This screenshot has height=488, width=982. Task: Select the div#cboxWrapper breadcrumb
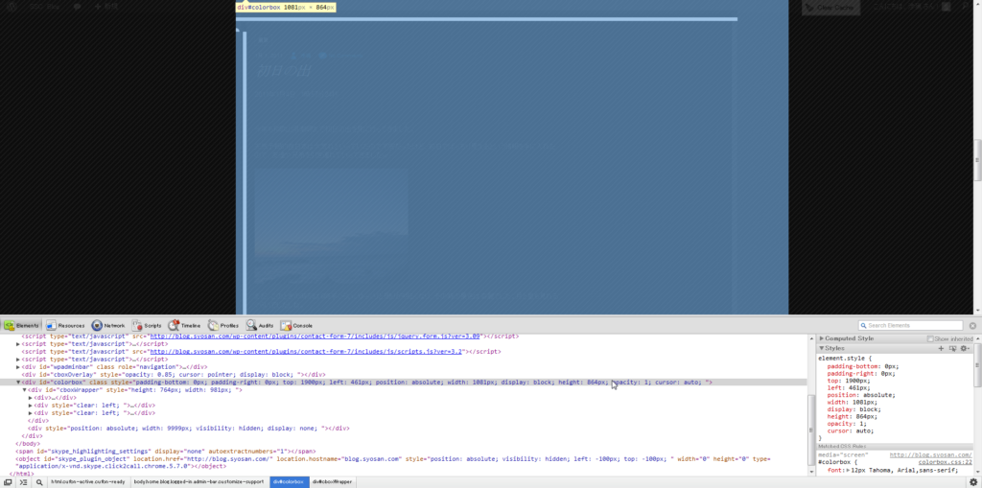tap(333, 481)
